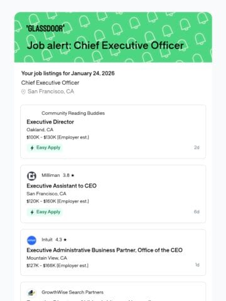
Task: Click the San Francisco, CA alert location text
Action: tap(51, 92)
